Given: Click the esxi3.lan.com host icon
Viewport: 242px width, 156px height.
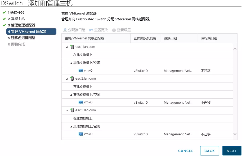Looking at the screenshot, I should [x=72, y=110].
